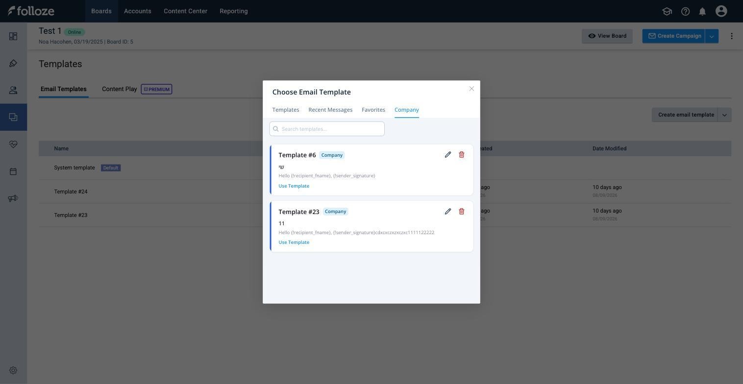Viewport: 743px width, 384px height.
Task: Click Use Template for Template #6
Action: [294, 186]
